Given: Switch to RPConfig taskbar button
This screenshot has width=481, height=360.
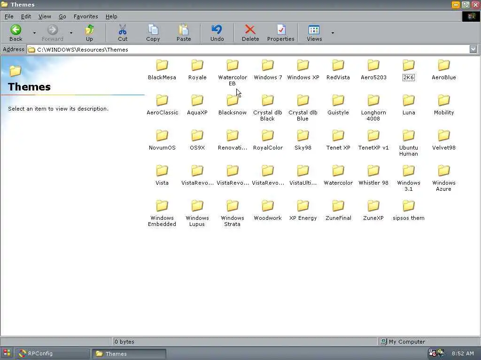Looking at the screenshot, I should point(53,353).
